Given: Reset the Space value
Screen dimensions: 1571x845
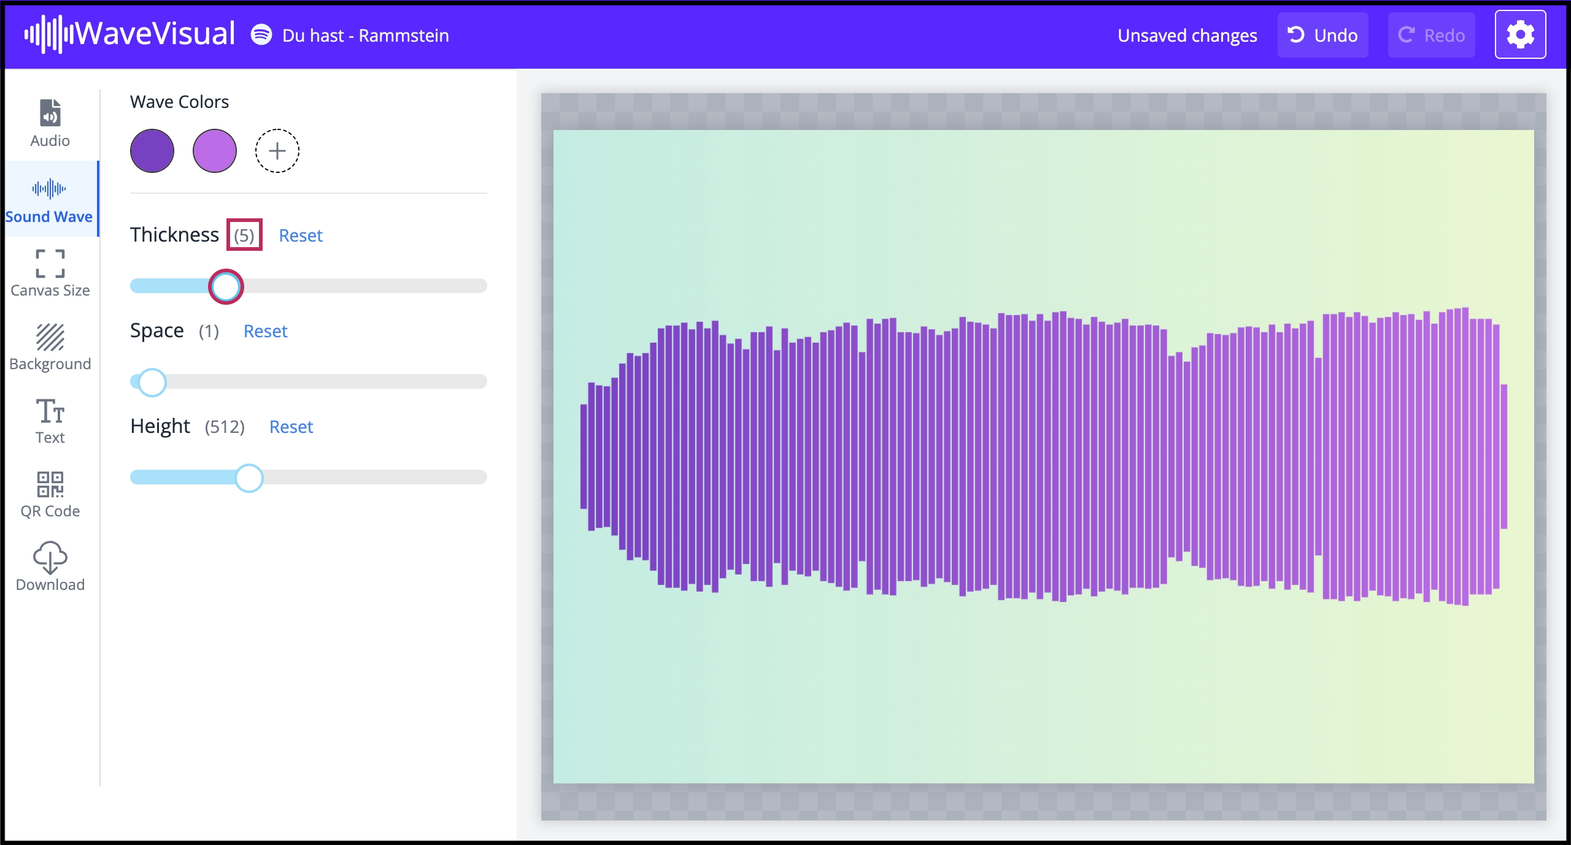Looking at the screenshot, I should pyautogui.click(x=266, y=331).
